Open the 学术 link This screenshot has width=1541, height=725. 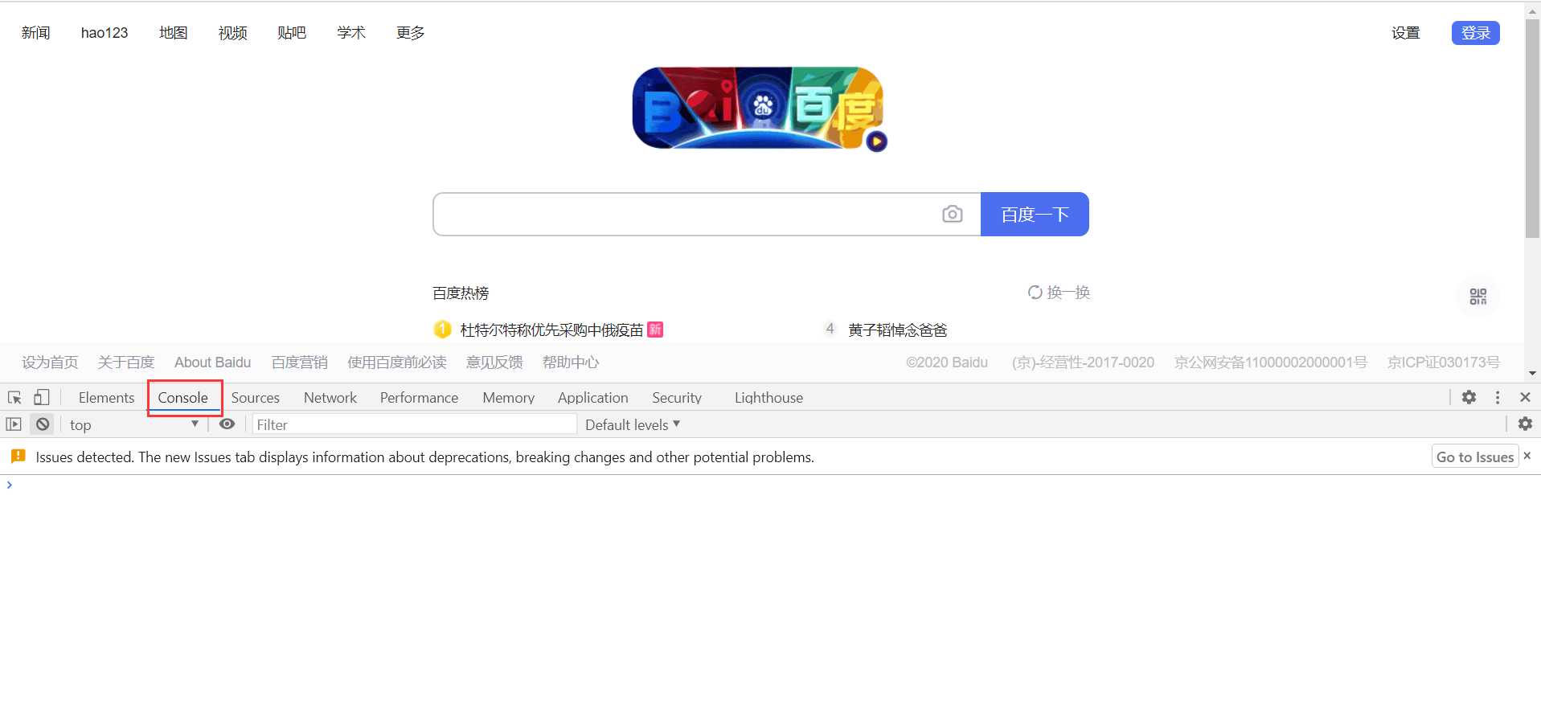(x=351, y=33)
